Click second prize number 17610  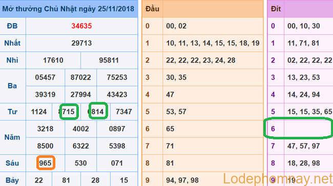pos(53,60)
